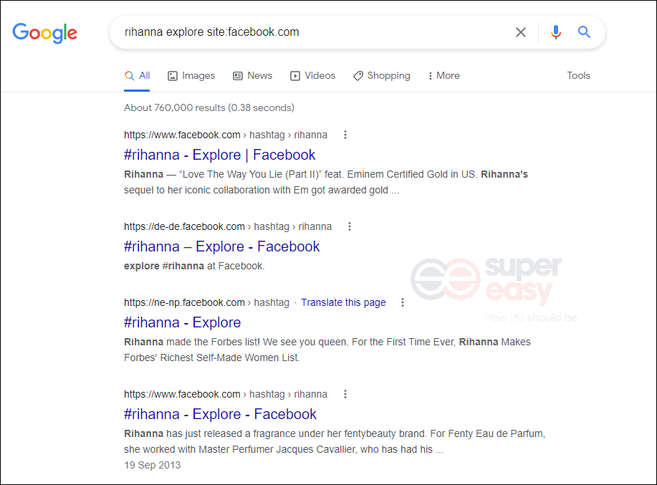Switch to the Images tab
This screenshot has height=485, width=657.
191,76
